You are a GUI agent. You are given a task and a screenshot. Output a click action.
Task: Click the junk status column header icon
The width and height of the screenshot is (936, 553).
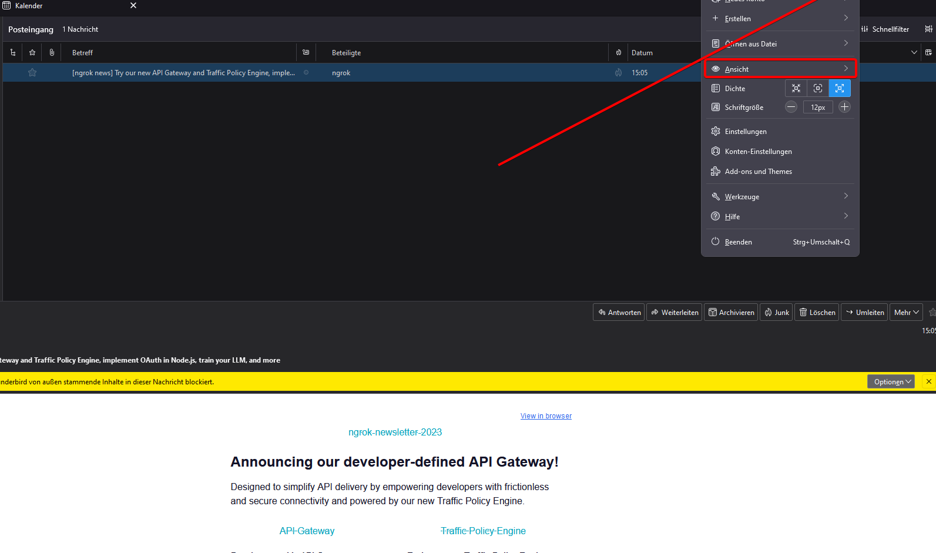[618, 53]
